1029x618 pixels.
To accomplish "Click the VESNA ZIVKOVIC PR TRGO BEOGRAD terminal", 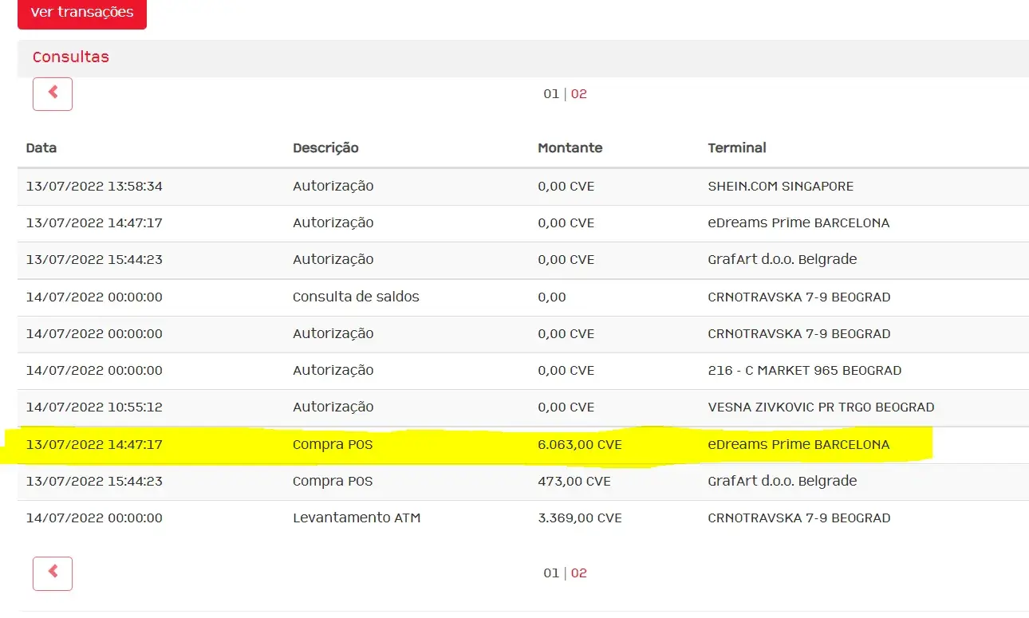I will click(821, 407).
